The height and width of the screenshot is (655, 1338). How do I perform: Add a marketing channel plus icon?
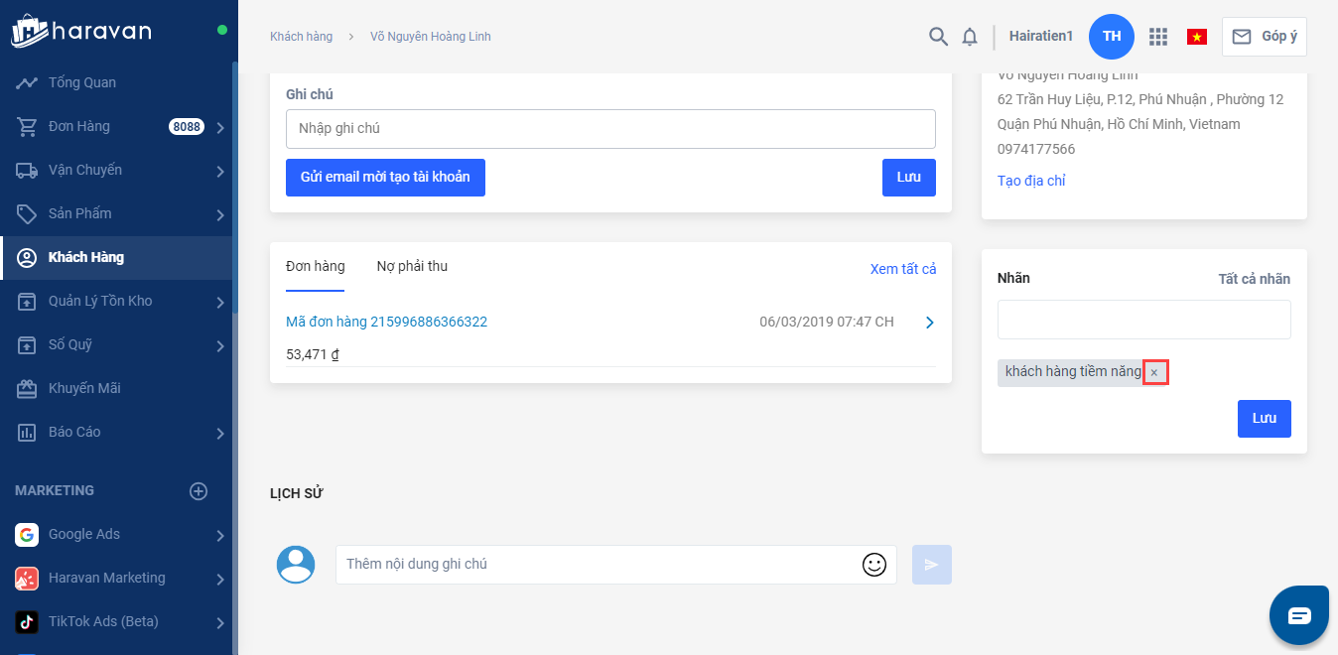click(x=199, y=491)
